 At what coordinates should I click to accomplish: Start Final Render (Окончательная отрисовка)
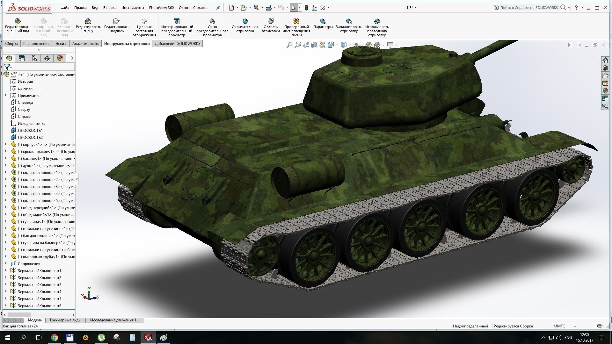245,25
